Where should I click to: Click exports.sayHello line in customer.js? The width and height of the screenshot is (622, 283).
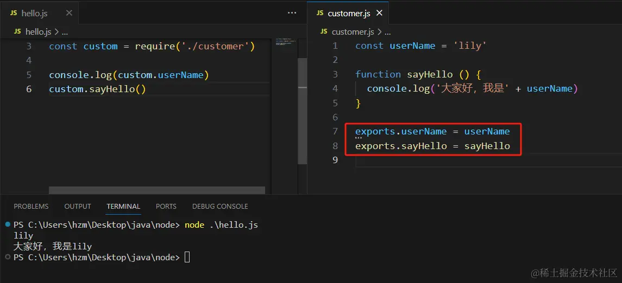pyautogui.click(x=432, y=146)
